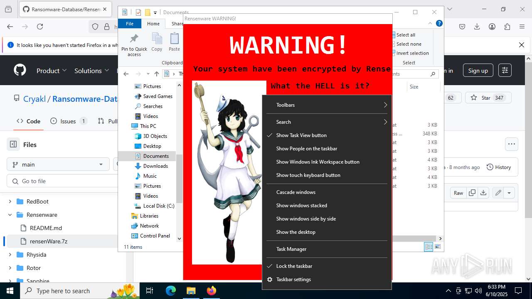
Task: Open notification center icon
Action: pos(518,291)
